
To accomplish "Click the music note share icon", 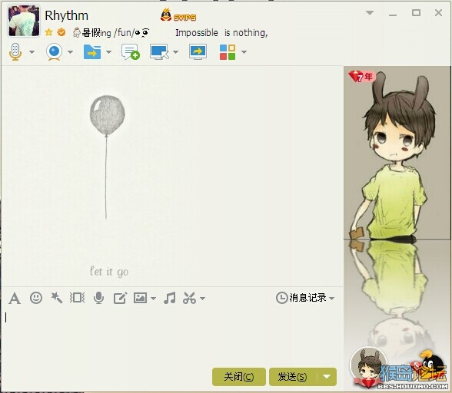I will click(169, 298).
